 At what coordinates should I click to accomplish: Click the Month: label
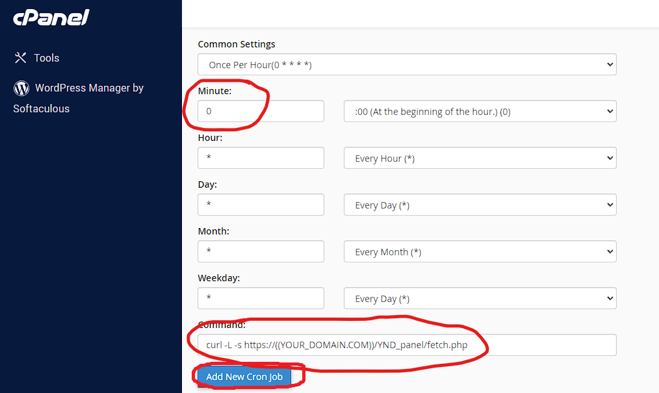[x=214, y=231]
